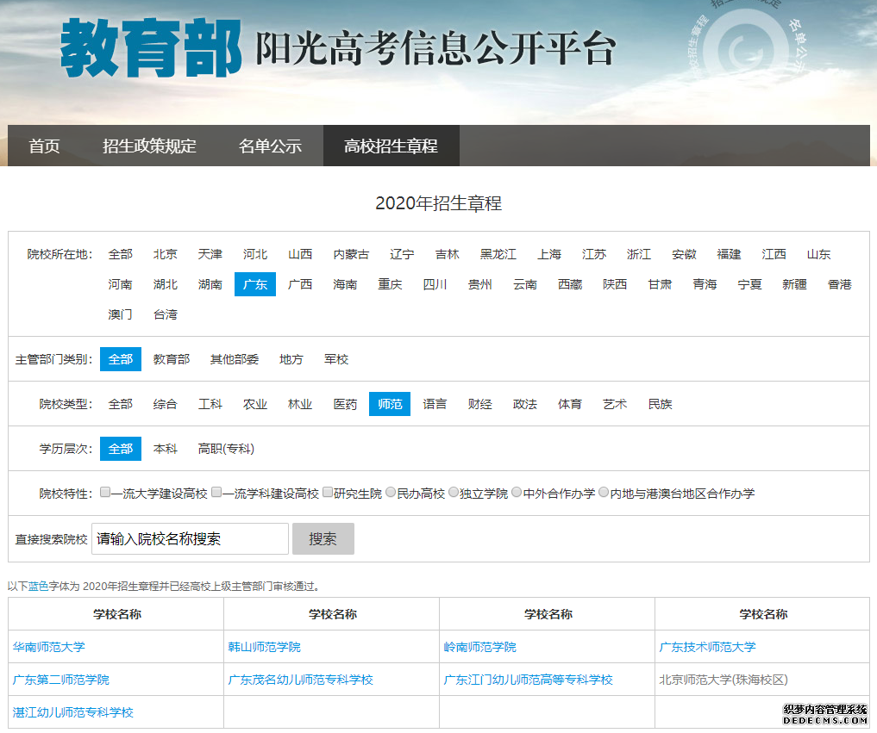Filter schools in 黑龙江

pos(498,254)
